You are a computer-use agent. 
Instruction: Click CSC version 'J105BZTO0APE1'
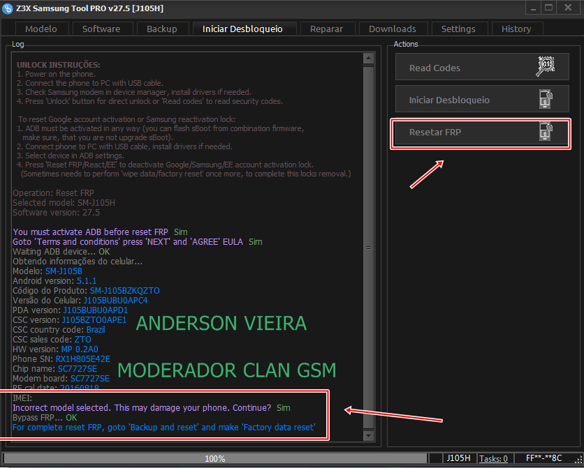pos(94,319)
